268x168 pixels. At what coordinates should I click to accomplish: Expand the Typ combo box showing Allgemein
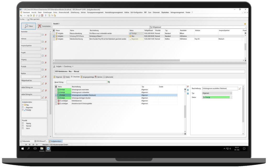click(231, 93)
